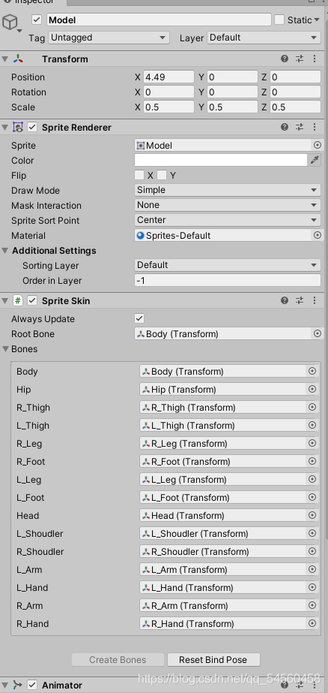Toggle the Animator component checkbox
The image size is (328, 693).
(32, 685)
